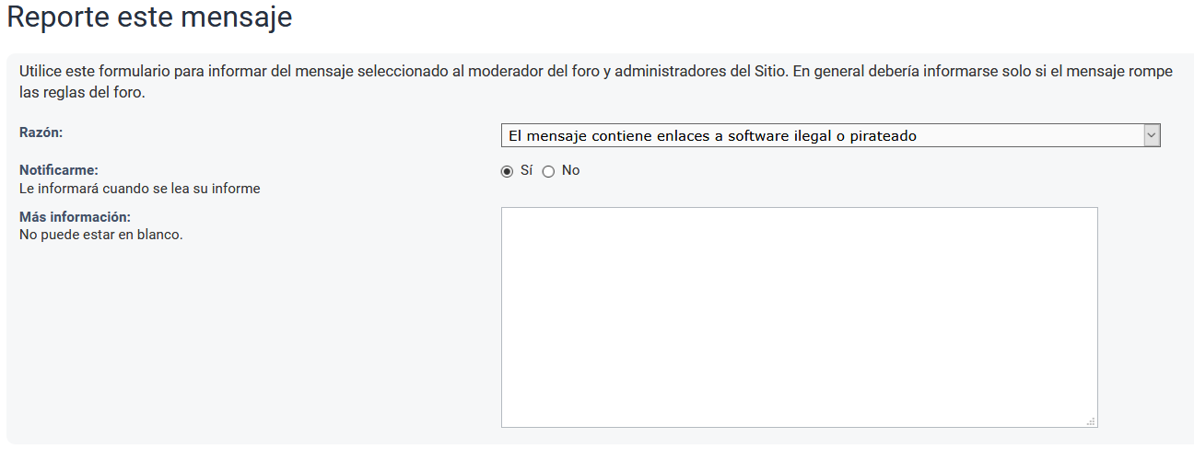The image size is (1194, 449).
Task: Click the 'No' label under Notificarme
Action: 570,170
